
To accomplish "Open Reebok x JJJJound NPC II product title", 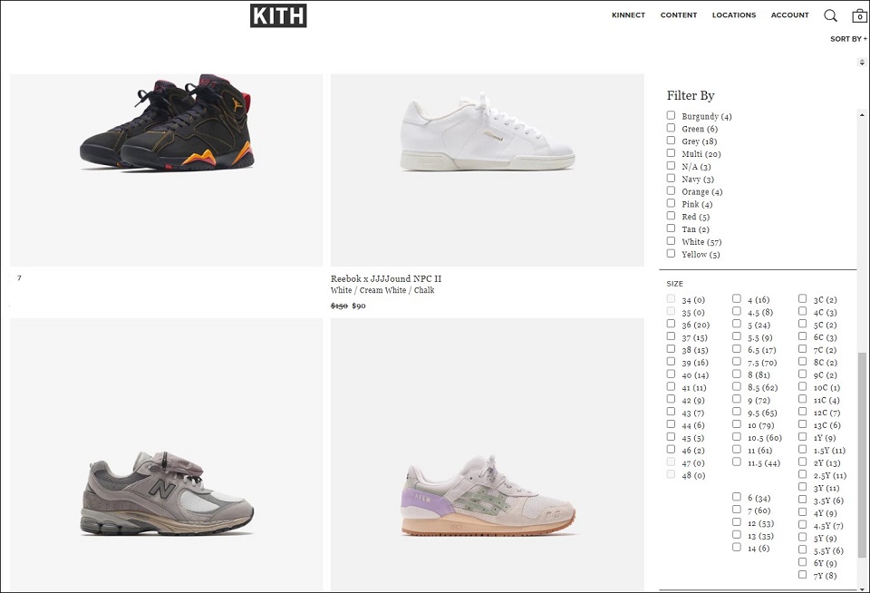I will click(386, 278).
